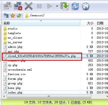Select the uc_server folder
Image resolution: width=108 pixels, height=105 pixels.
15,42
